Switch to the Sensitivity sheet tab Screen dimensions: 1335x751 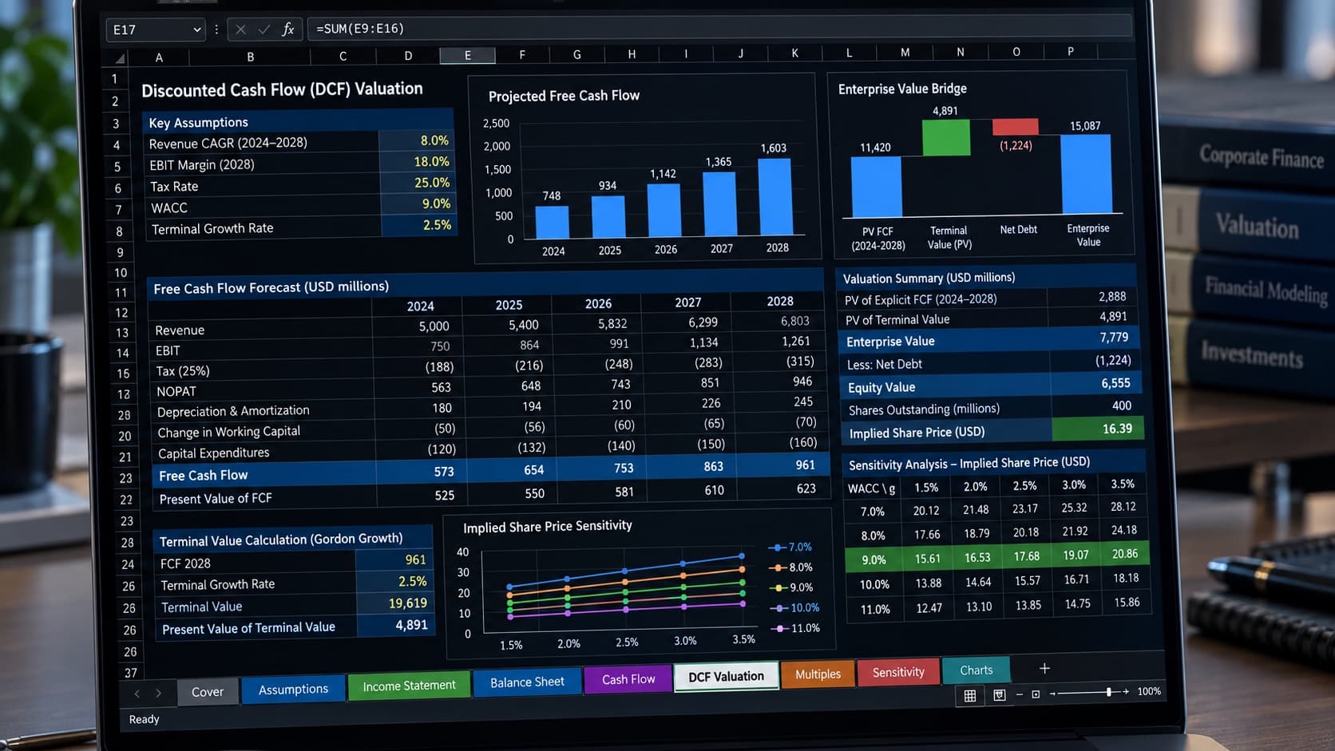[x=898, y=672]
